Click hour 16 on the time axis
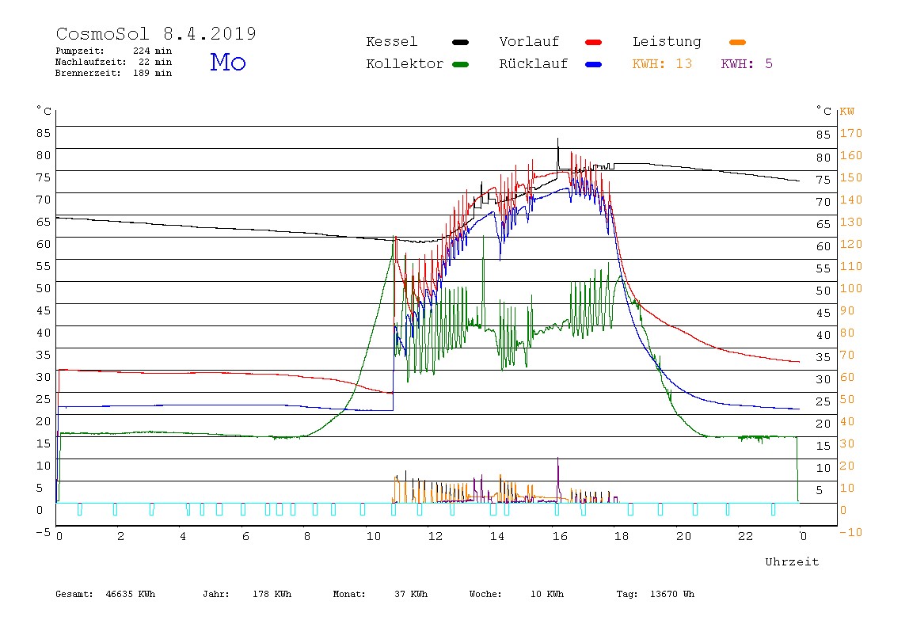This screenshot has height=643, width=909. [560, 536]
